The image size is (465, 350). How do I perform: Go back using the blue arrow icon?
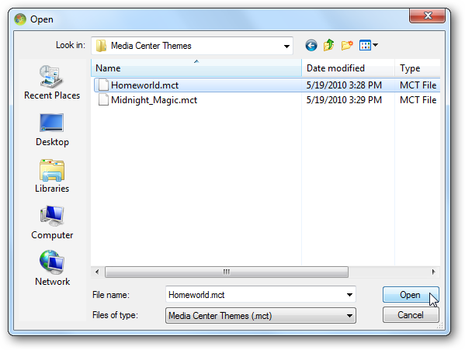pos(311,46)
